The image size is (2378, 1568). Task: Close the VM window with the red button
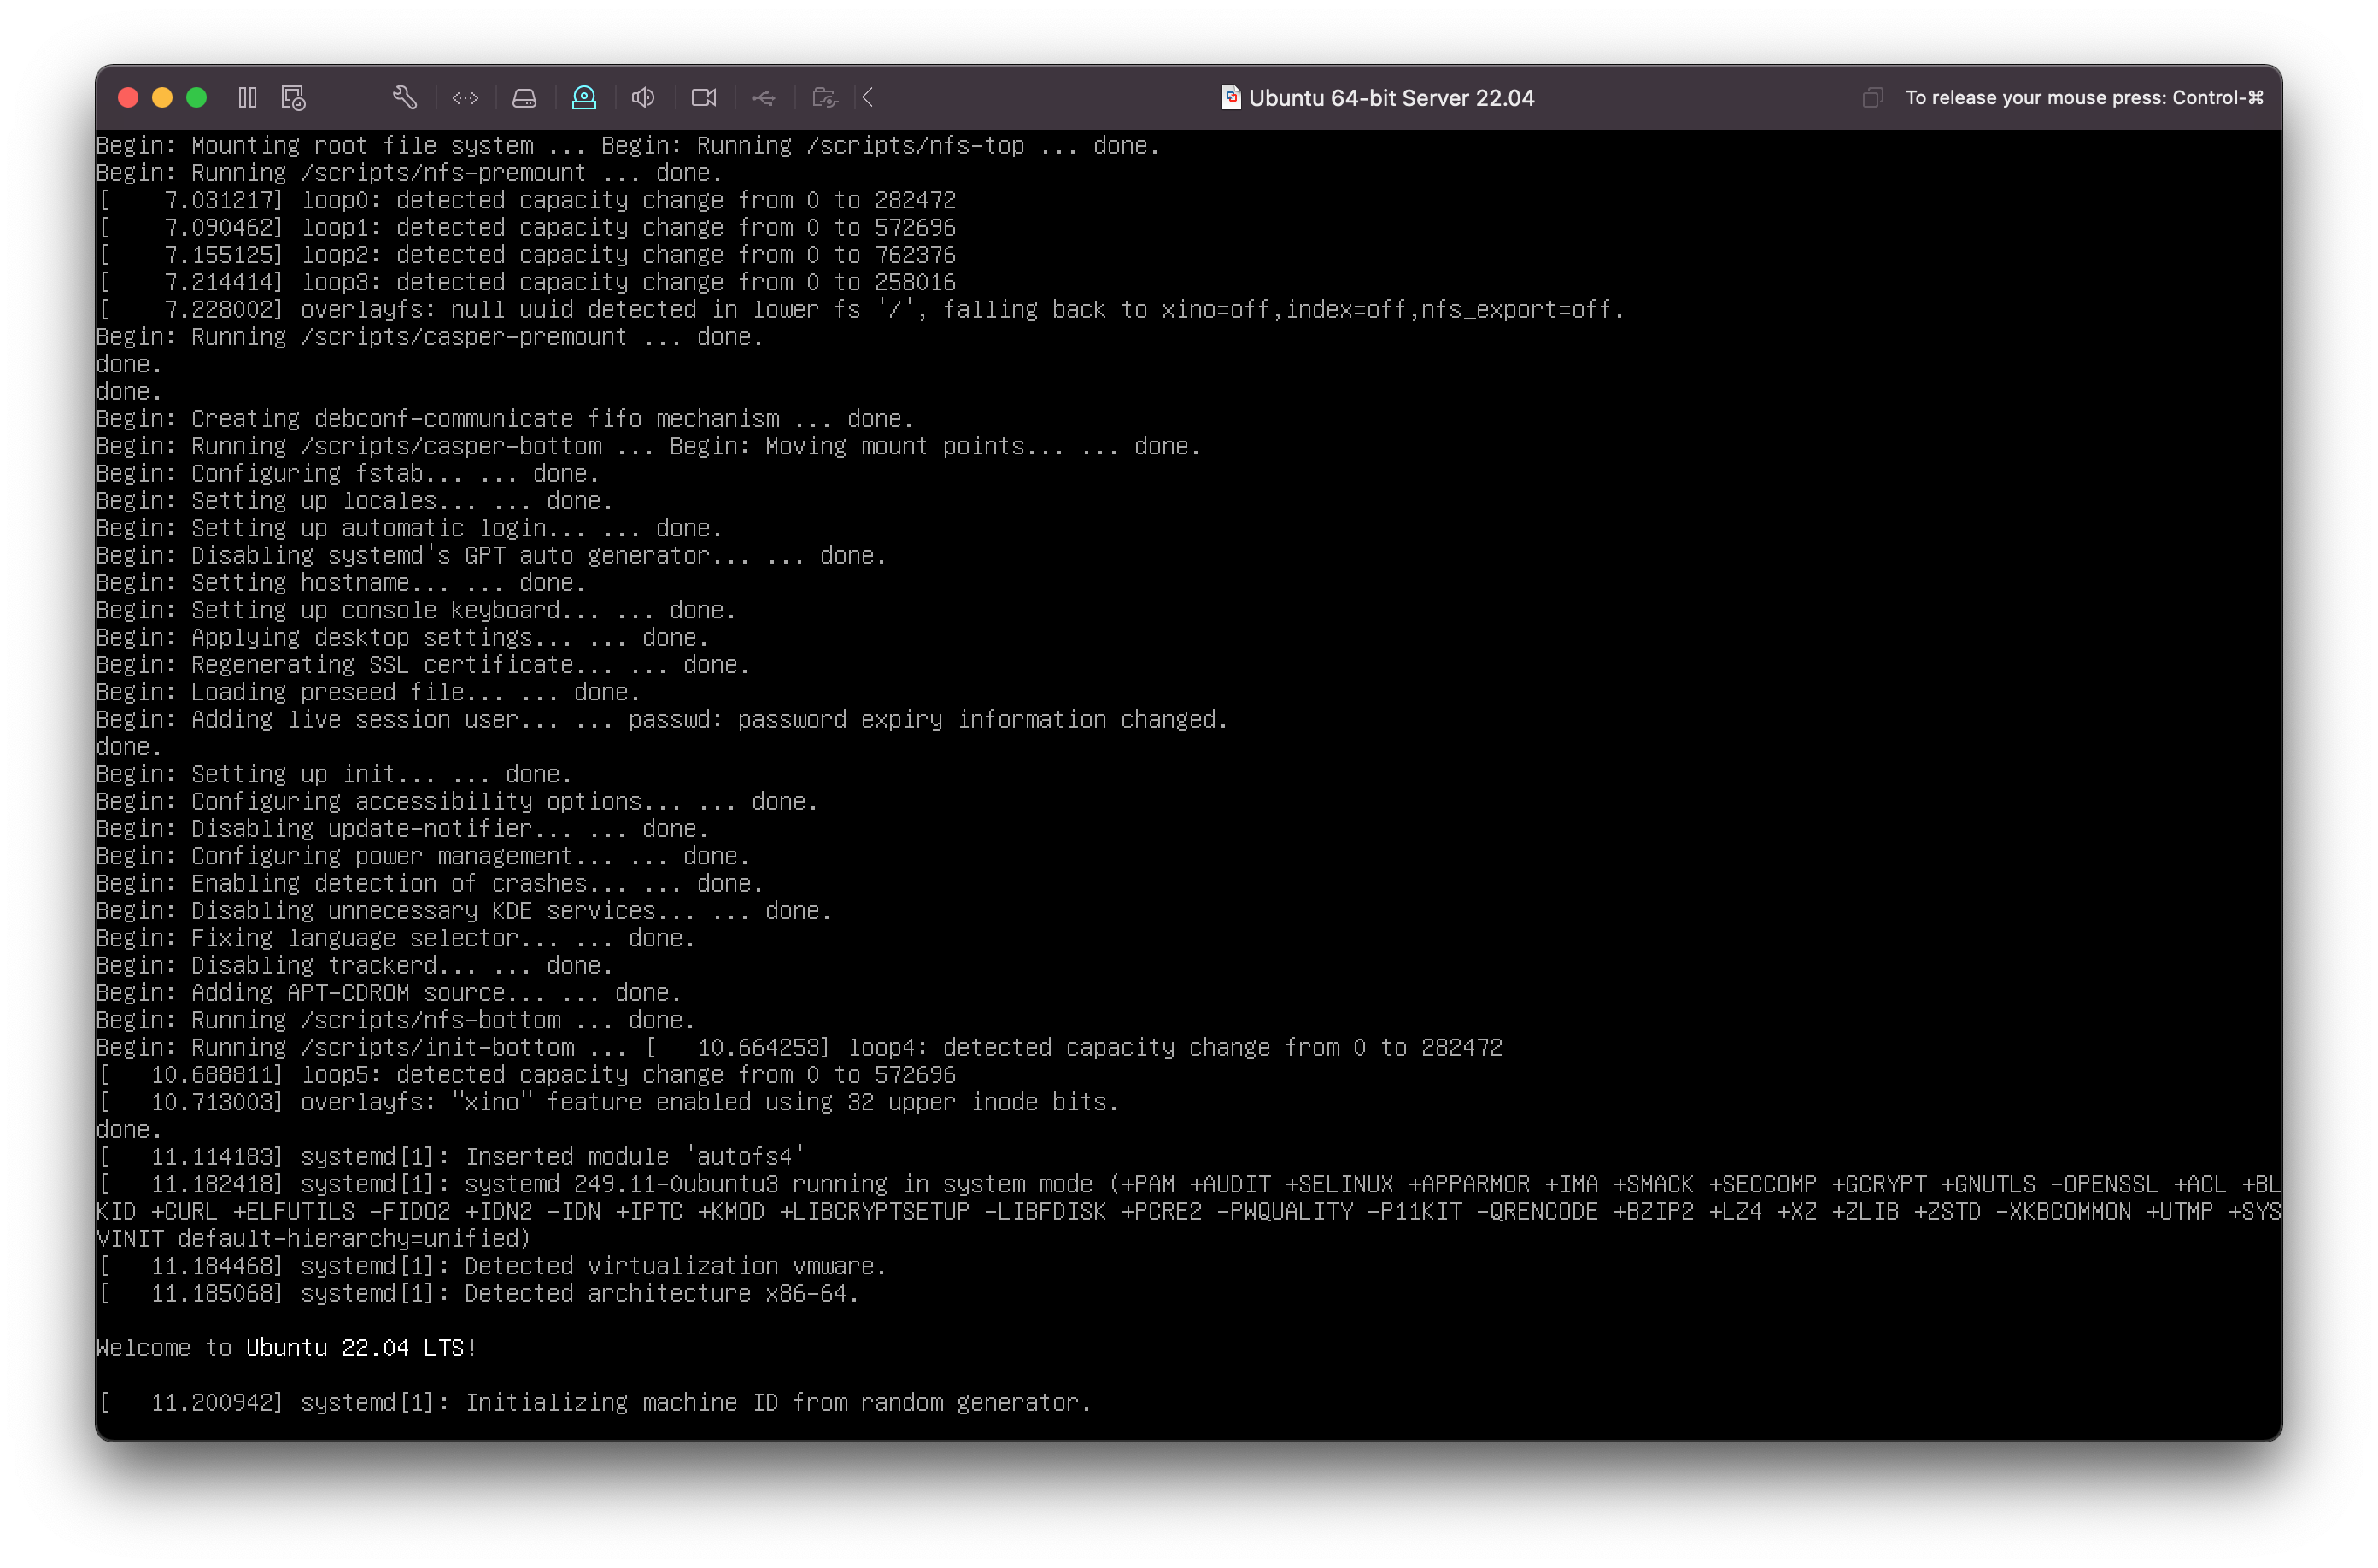click(128, 97)
